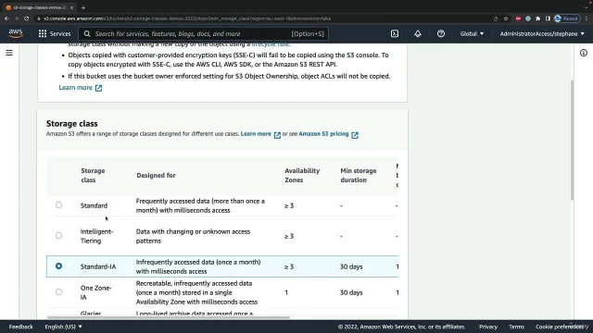Click the horizontal table scrollbar
Viewport: 593px width, 333px height.
(169, 317)
